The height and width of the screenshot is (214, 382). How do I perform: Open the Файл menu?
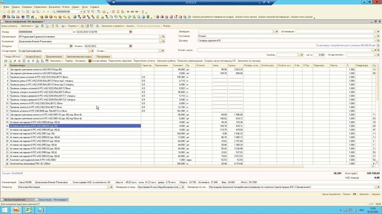pyautogui.click(x=6, y=7)
